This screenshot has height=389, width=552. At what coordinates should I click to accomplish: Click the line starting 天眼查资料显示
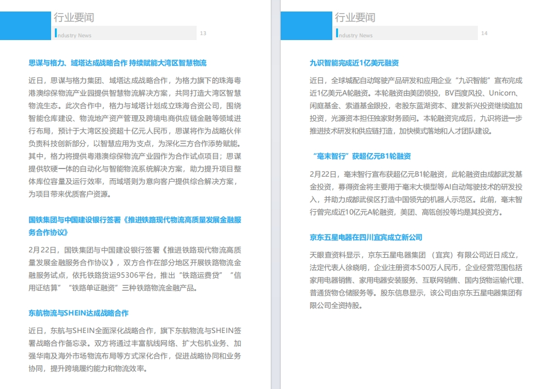[x=414, y=255]
